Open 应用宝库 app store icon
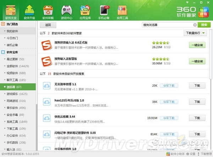The image size is (213, 157). [x=85, y=11]
